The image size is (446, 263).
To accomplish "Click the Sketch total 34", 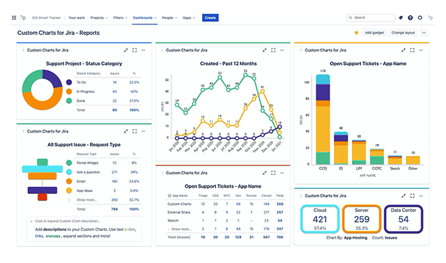I will point(280,220).
